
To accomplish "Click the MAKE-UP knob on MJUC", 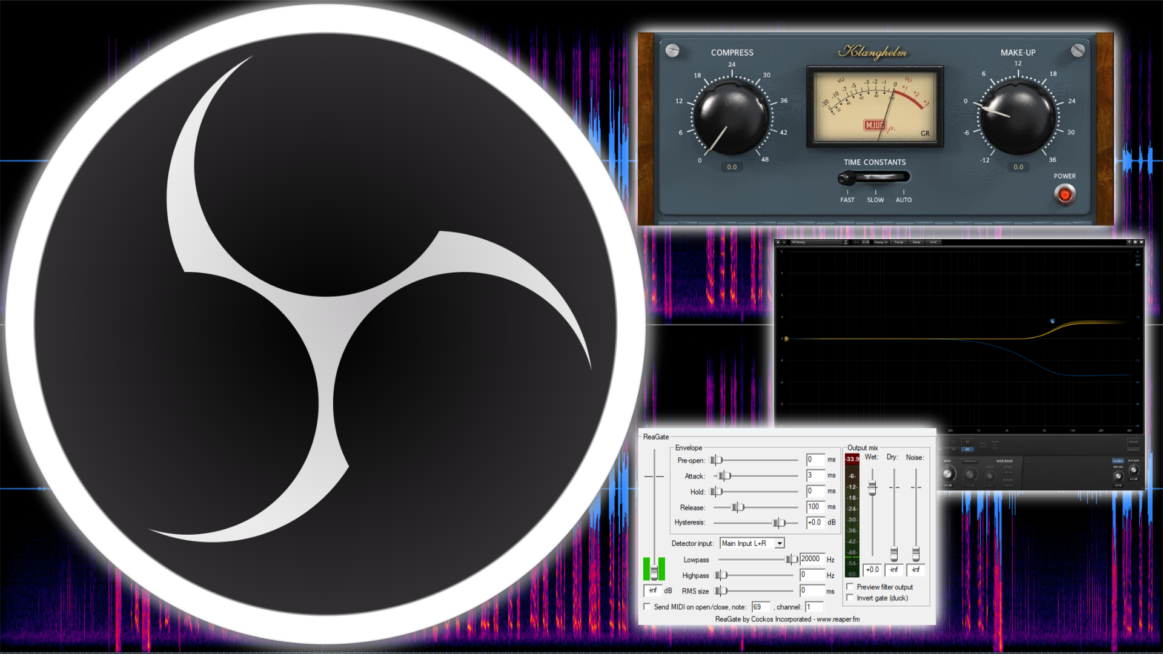I will click(1018, 117).
